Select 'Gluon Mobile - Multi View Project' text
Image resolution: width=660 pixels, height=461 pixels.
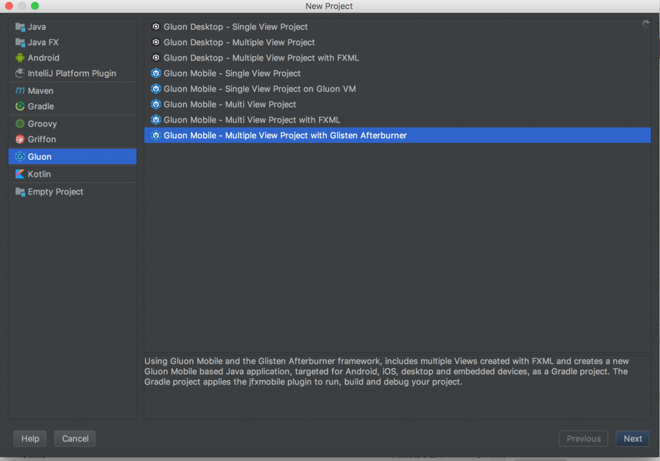[x=230, y=104]
